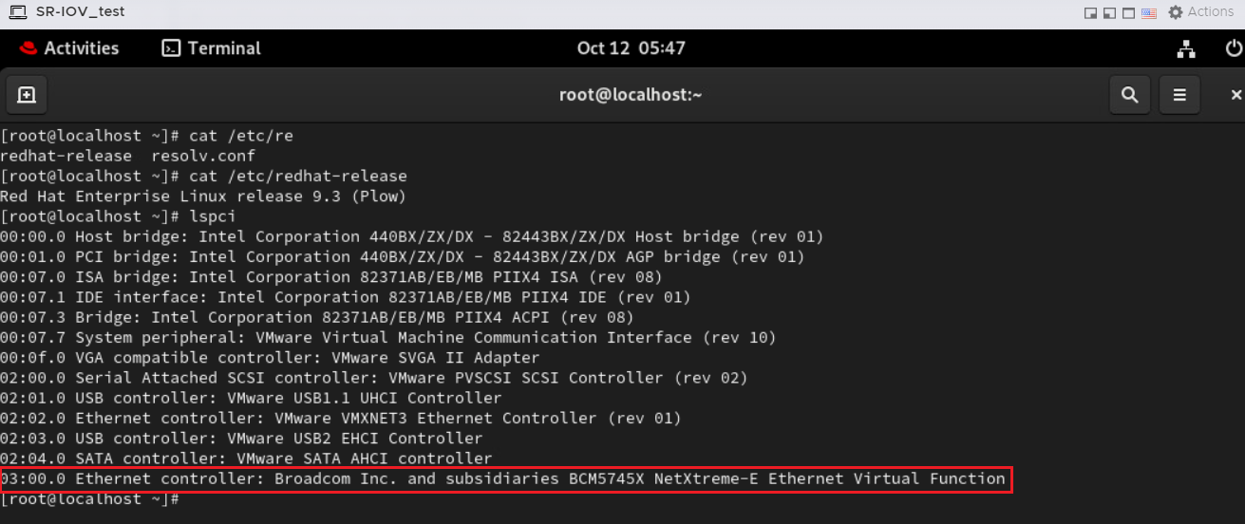The height and width of the screenshot is (524, 1245).
Task: Click the Red Hat Enterprise Linux release line
Action: pyautogui.click(x=203, y=196)
